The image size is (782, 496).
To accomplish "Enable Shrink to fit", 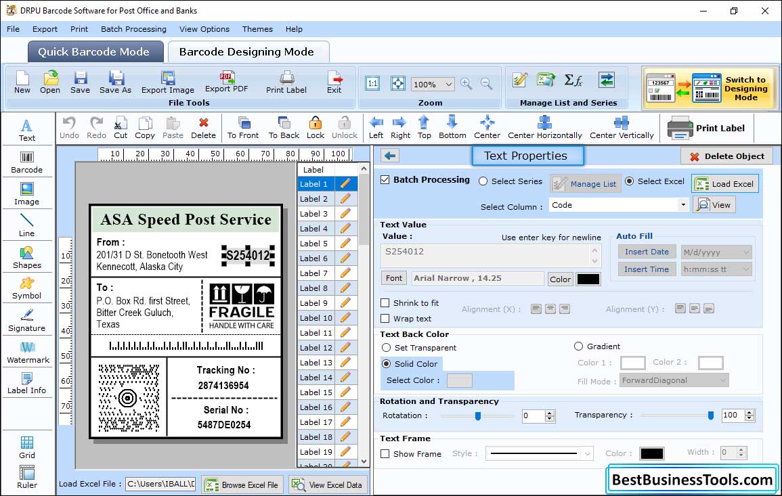I will point(385,303).
